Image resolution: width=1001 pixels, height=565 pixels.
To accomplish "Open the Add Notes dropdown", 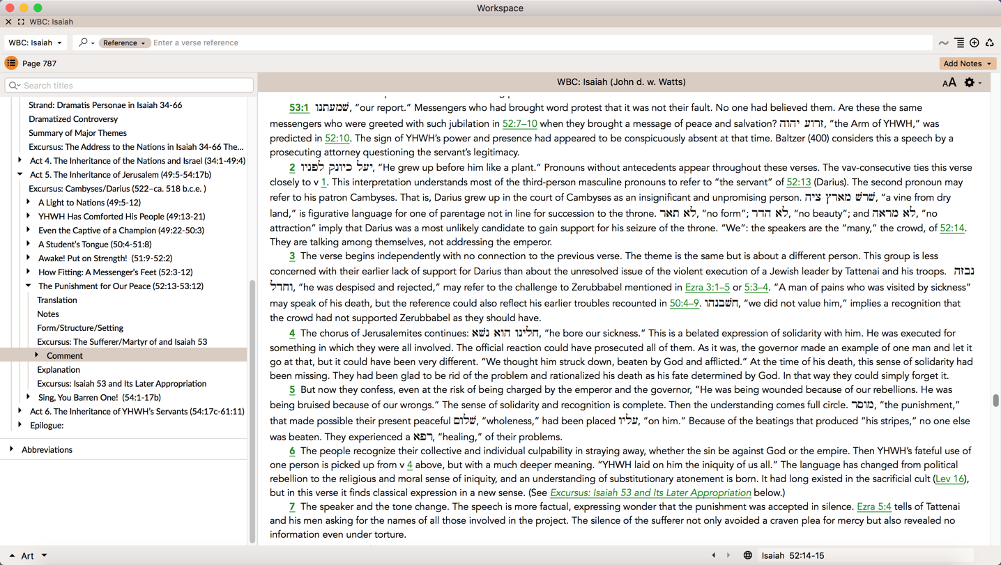I will 967,63.
